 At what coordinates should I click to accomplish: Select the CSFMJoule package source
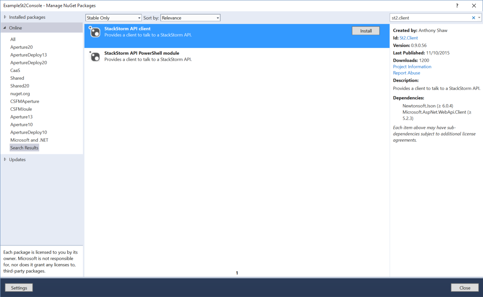[x=20, y=109]
